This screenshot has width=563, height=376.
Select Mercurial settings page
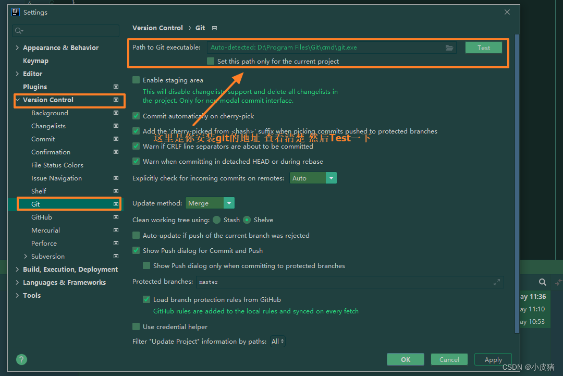(45, 230)
